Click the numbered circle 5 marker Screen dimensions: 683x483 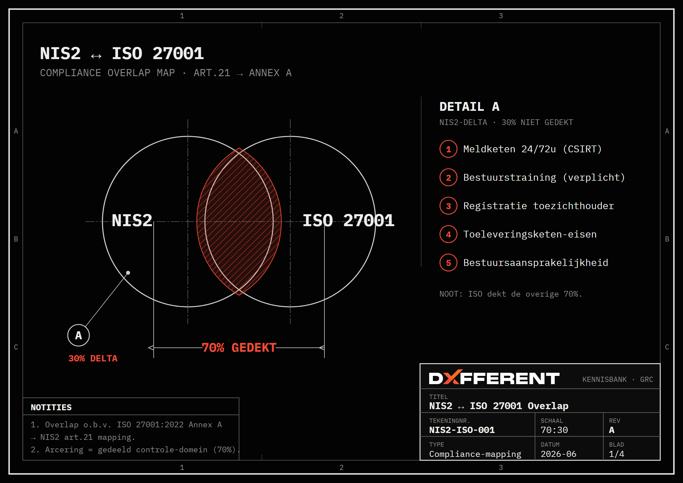pos(448,263)
